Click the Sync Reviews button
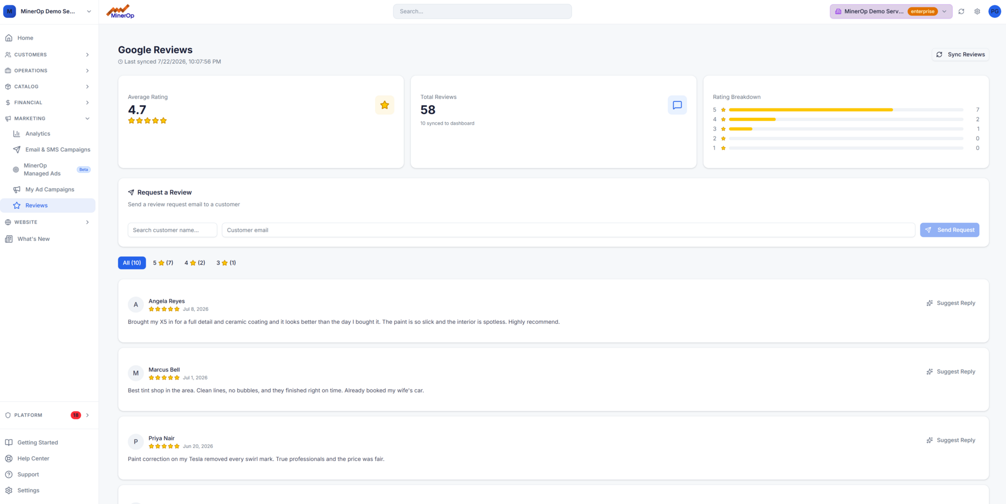 [x=960, y=54]
